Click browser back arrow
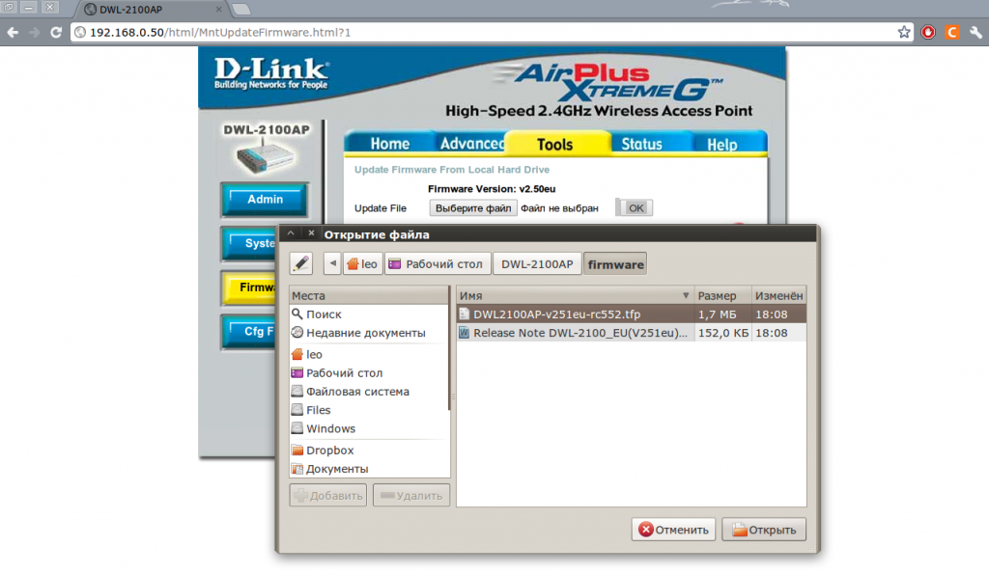This screenshot has width=989, height=574. pos(13,32)
